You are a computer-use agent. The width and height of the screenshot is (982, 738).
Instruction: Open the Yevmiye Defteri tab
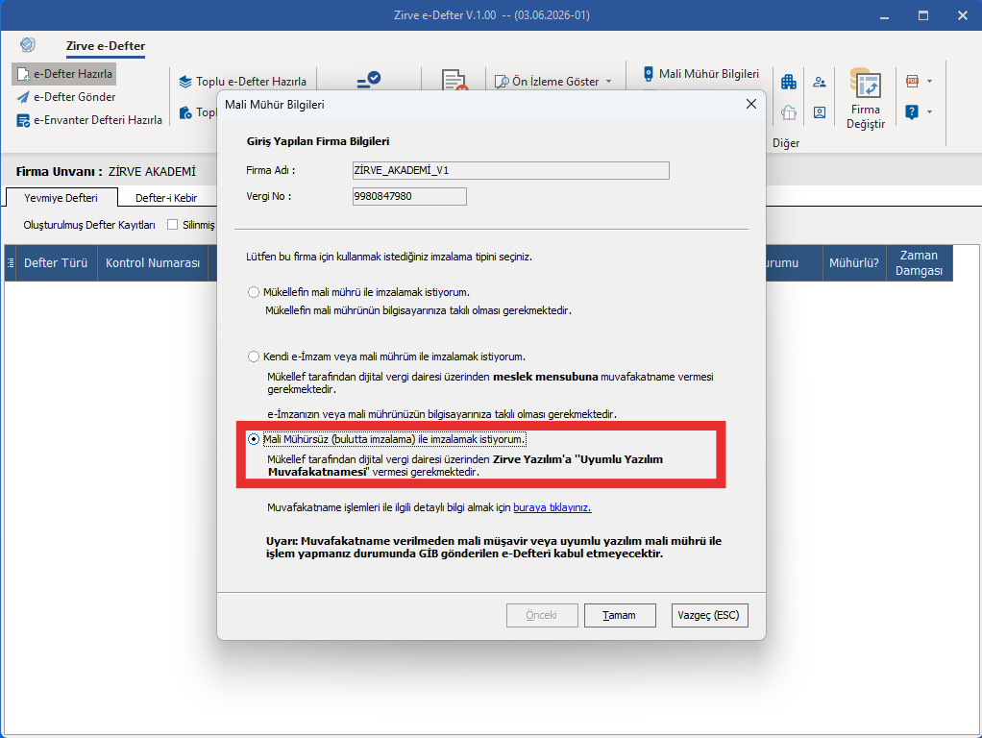tap(61, 198)
